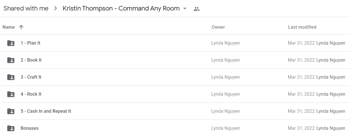Click the folder icon for 4 - Rock It

point(11,94)
